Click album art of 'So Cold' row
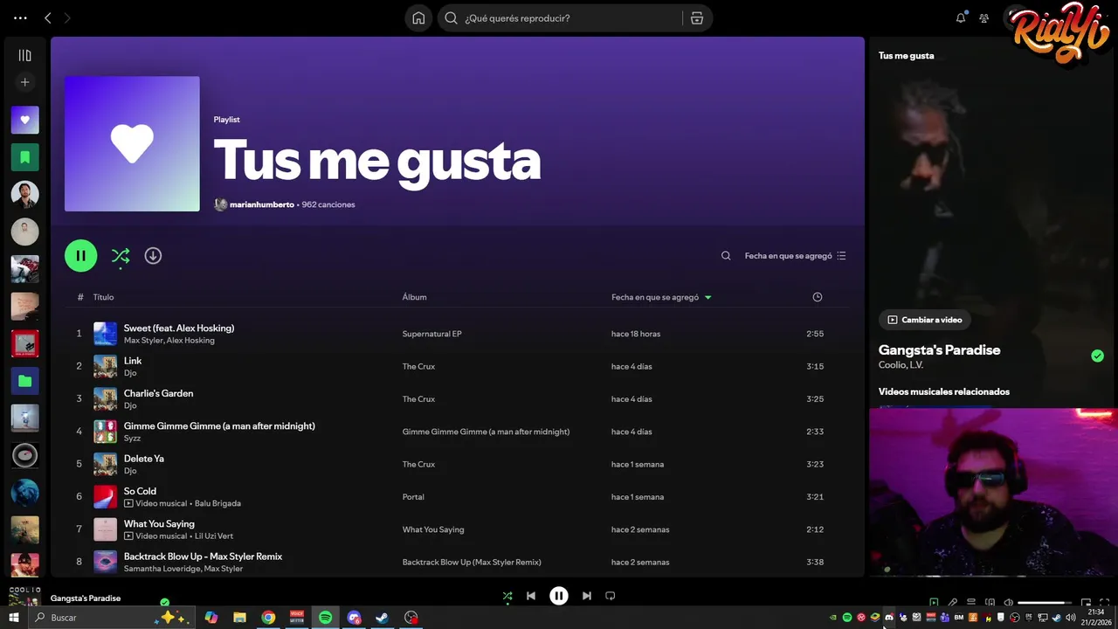Image resolution: width=1118 pixels, height=629 pixels. point(105,497)
